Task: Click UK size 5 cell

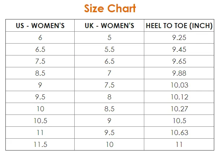Action: pos(109,37)
